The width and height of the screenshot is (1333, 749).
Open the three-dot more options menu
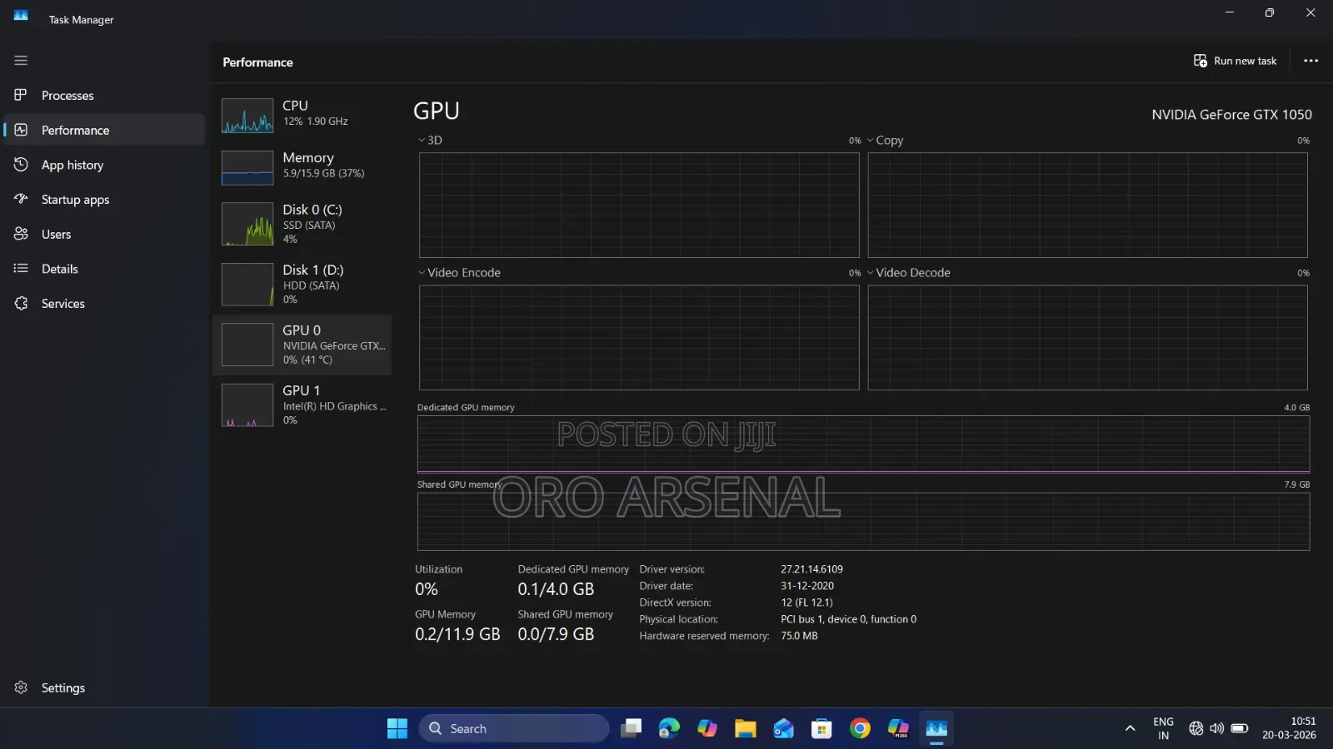coord(1311,61)
